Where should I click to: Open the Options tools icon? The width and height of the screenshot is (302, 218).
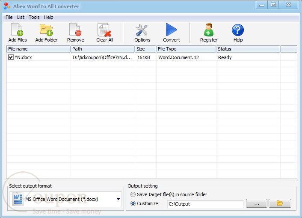coord(142,30)
